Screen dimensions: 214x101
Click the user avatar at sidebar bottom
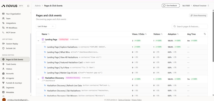(x=4, y=100)
